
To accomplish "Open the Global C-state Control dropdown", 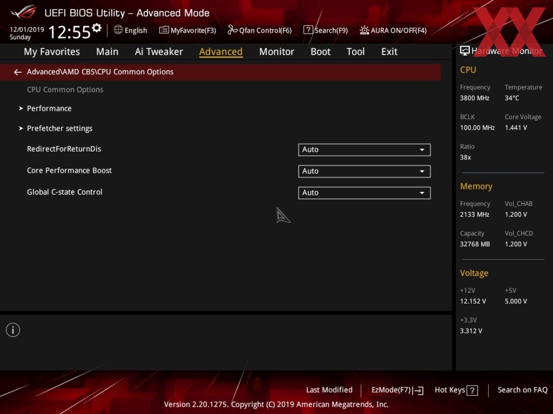I will [x=364, y=193].
